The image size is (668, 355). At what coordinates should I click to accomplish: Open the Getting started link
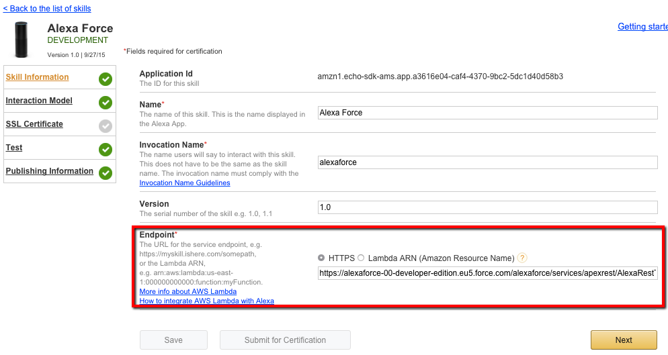click(642, 26)
